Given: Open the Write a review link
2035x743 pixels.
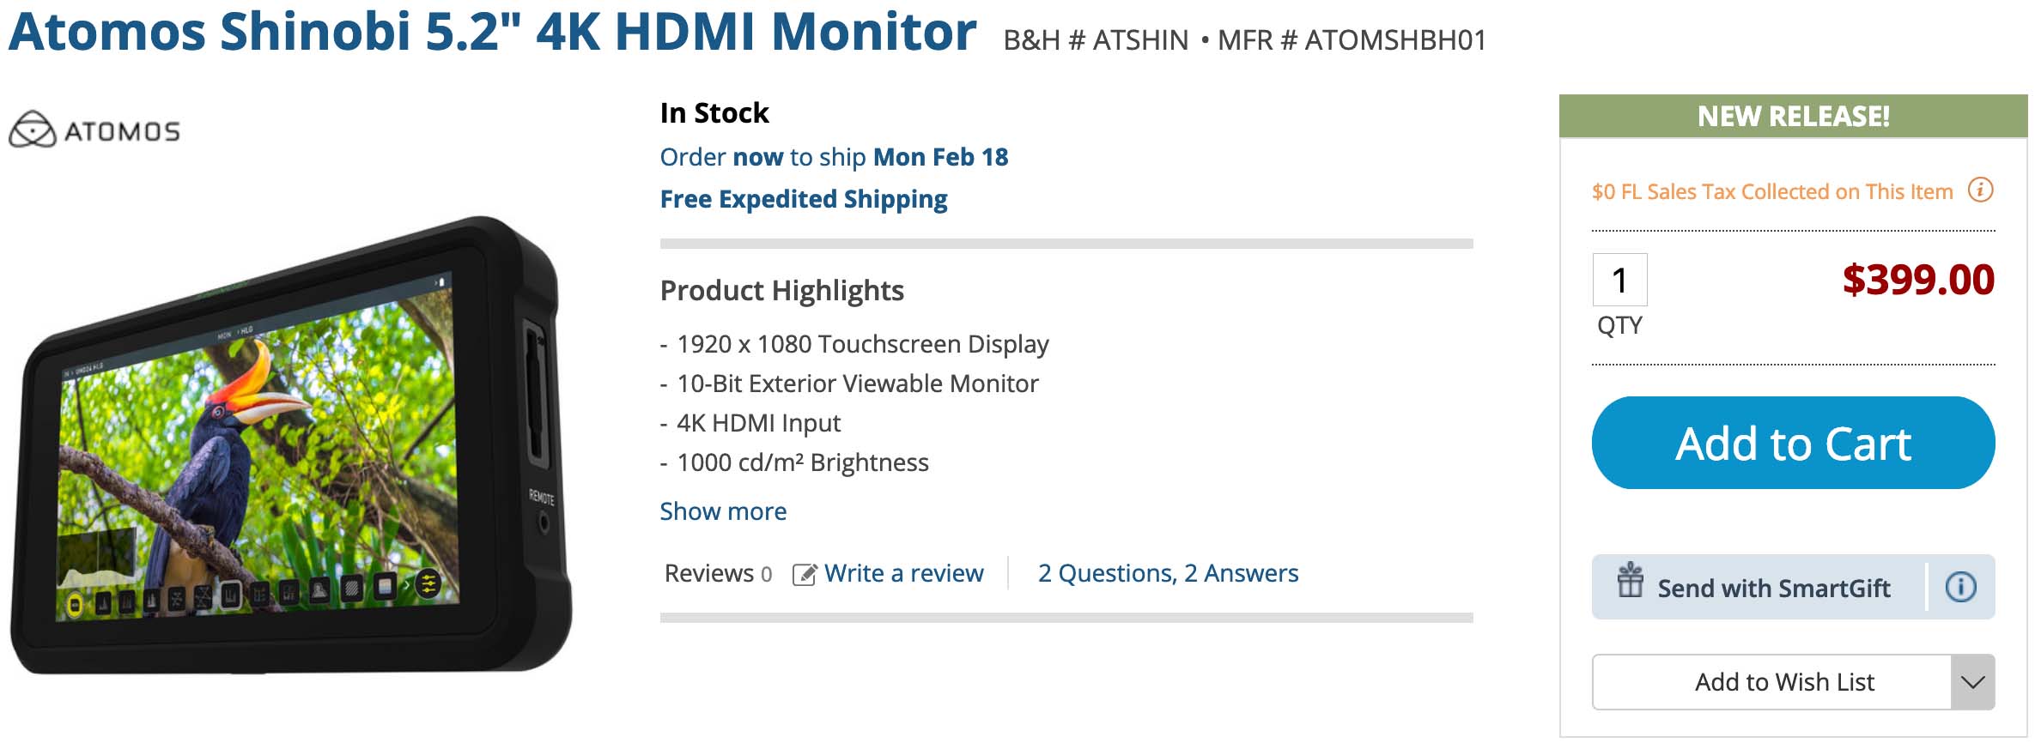Looking at the screenshot, I should 903,573.
